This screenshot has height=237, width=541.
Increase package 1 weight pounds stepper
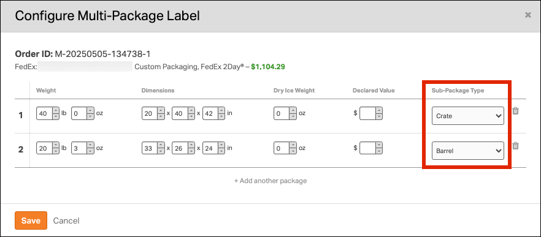point(56,110)
